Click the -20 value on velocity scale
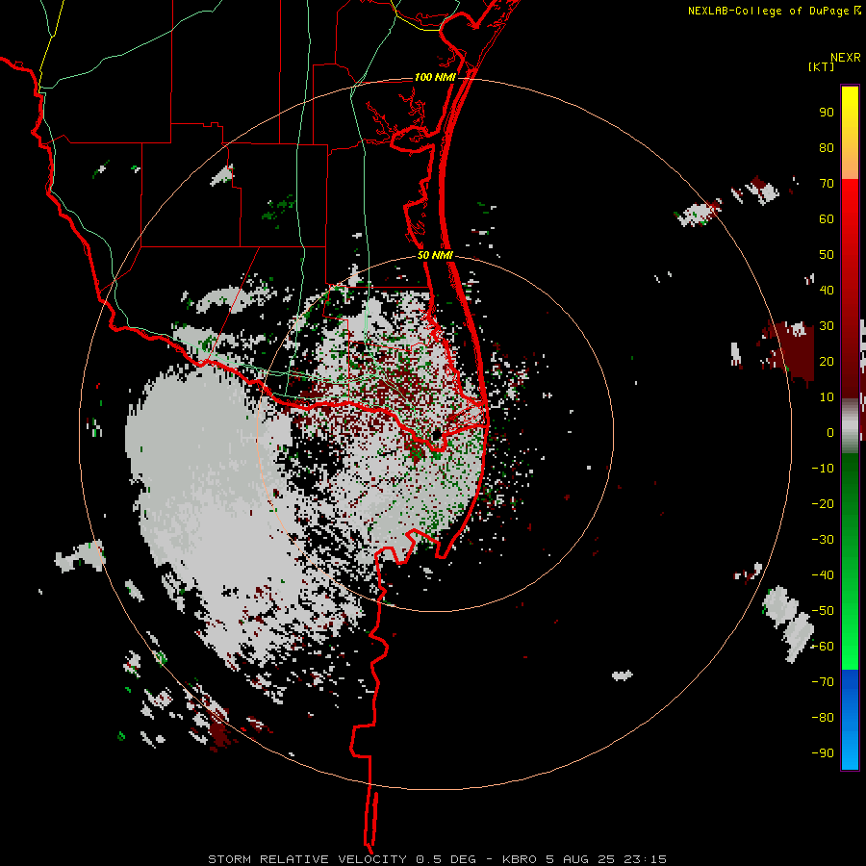Viewport: 866px width, 866px height. 823,503
